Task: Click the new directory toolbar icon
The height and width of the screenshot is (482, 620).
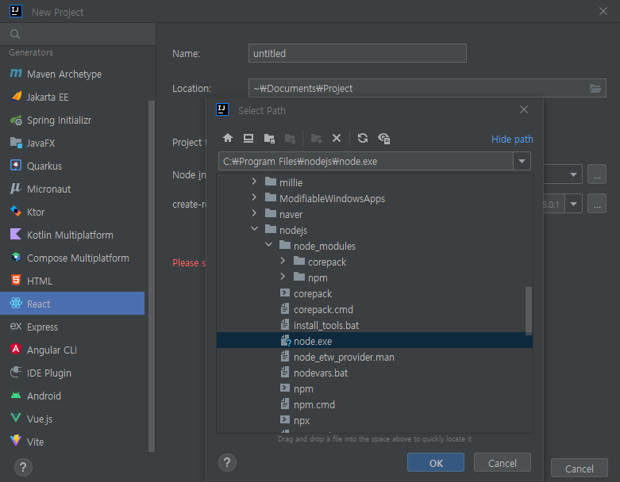Action: tap(316, 138)
